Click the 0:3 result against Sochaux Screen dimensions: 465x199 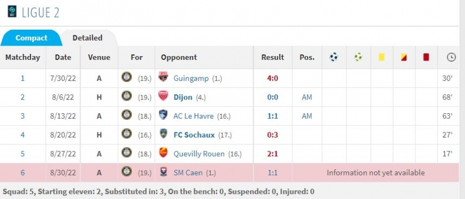pyautogui.click(x=272, y=135)
